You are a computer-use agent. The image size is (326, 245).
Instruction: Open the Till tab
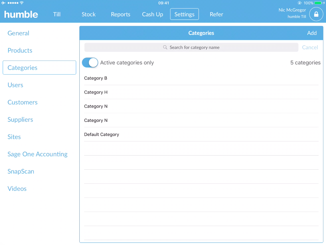pyautogui.click(x=57, y=14)
